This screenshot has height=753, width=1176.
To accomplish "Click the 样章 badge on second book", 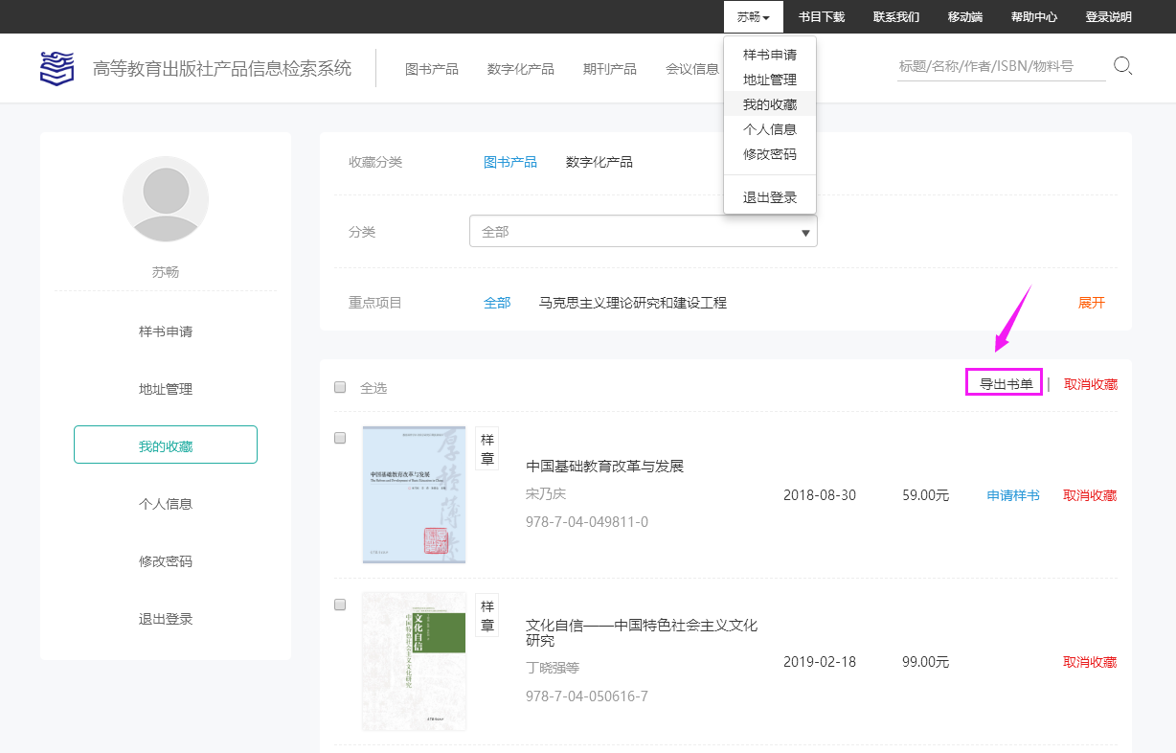I will click(x=487, y=616).
